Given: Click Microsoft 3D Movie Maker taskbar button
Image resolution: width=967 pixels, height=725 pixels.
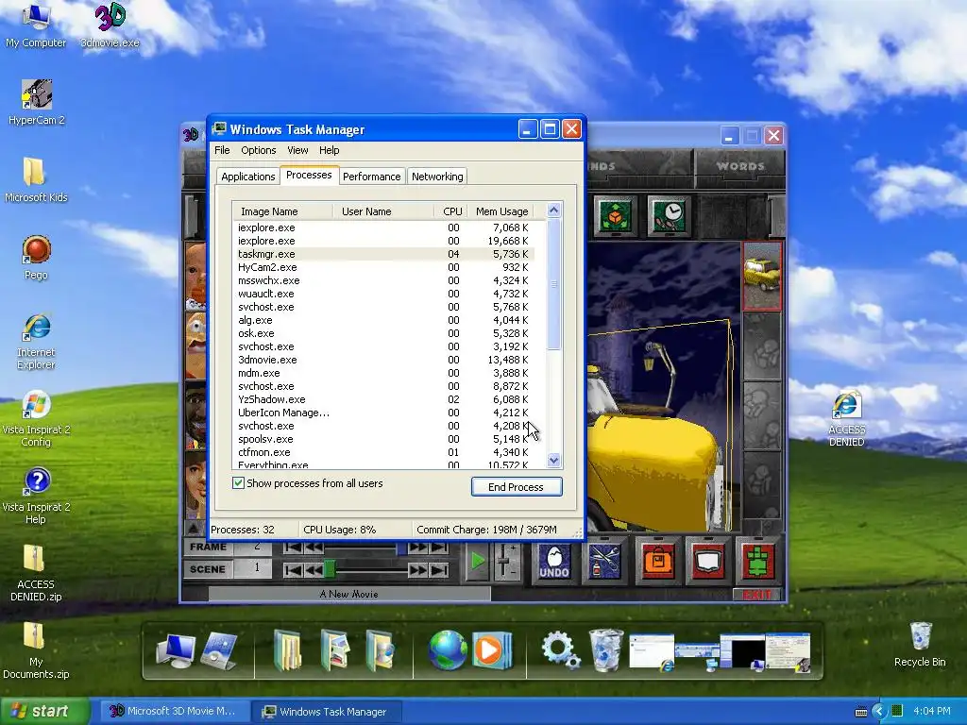Looking at the screenshot, I should [x=173, y=711].
